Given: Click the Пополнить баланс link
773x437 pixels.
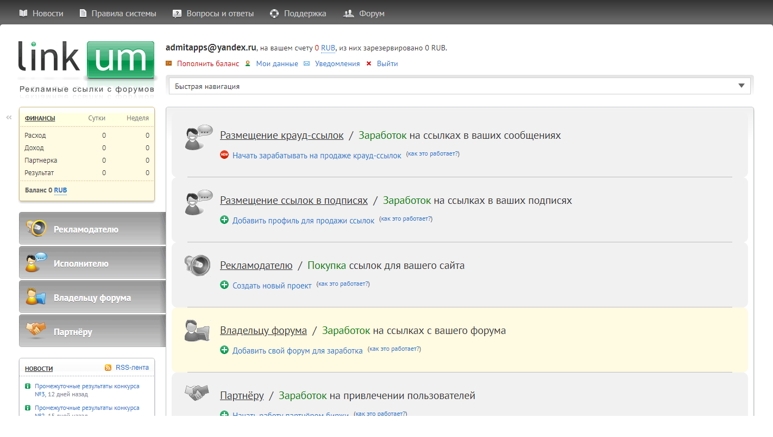Looking at the screenshot, I should (208, 63).
